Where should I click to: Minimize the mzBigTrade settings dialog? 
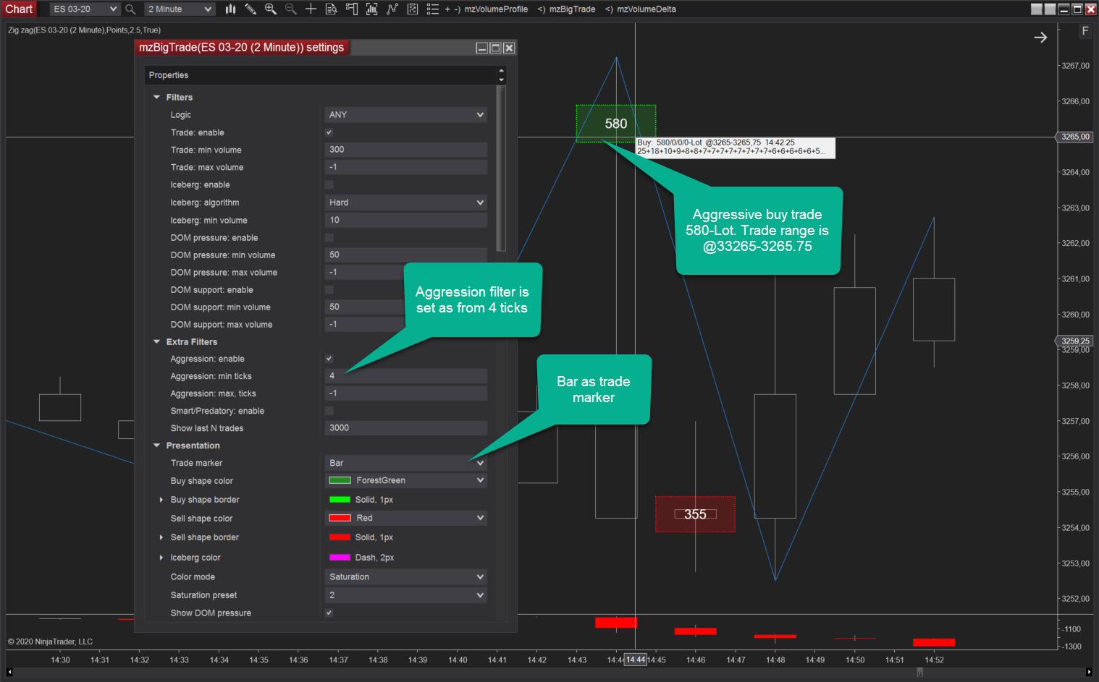[481, 48]
